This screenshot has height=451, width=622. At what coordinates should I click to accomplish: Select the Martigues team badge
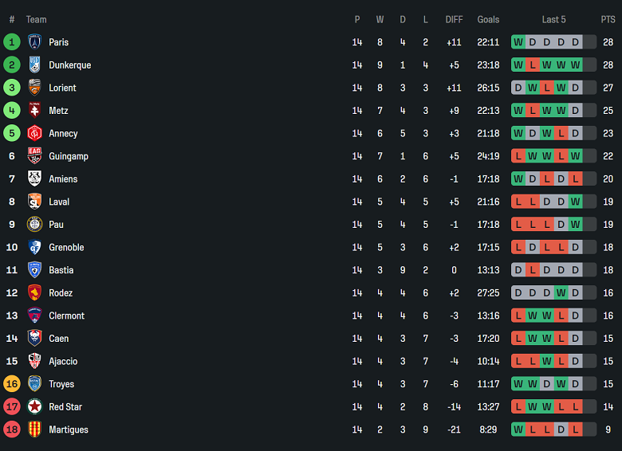click(34, 429)
